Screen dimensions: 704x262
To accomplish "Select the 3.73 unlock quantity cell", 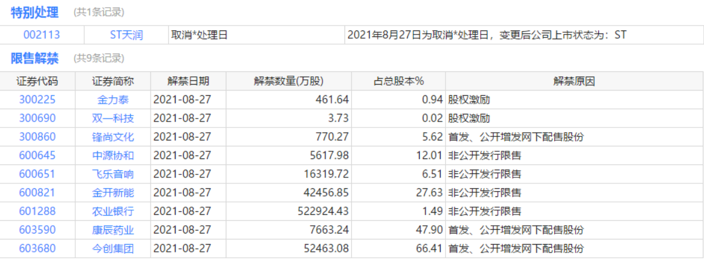I will pos(289,118).
